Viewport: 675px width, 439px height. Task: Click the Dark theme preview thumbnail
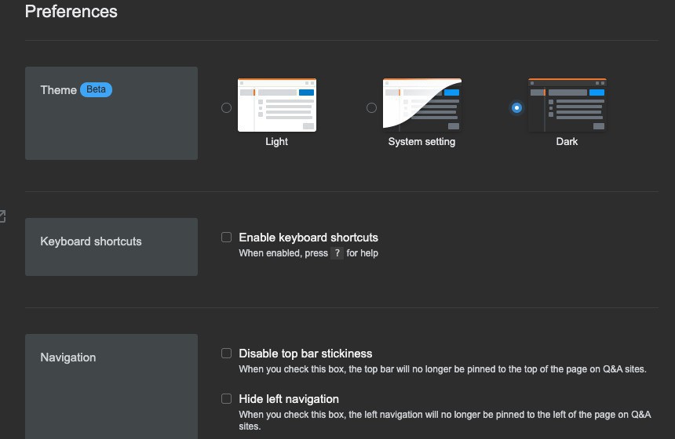(x=567, y=105)
